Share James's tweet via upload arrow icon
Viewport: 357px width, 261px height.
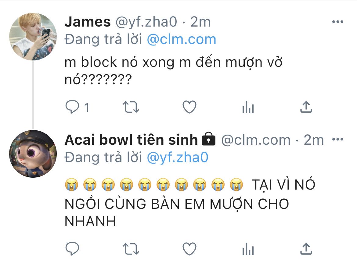(306, 107)
